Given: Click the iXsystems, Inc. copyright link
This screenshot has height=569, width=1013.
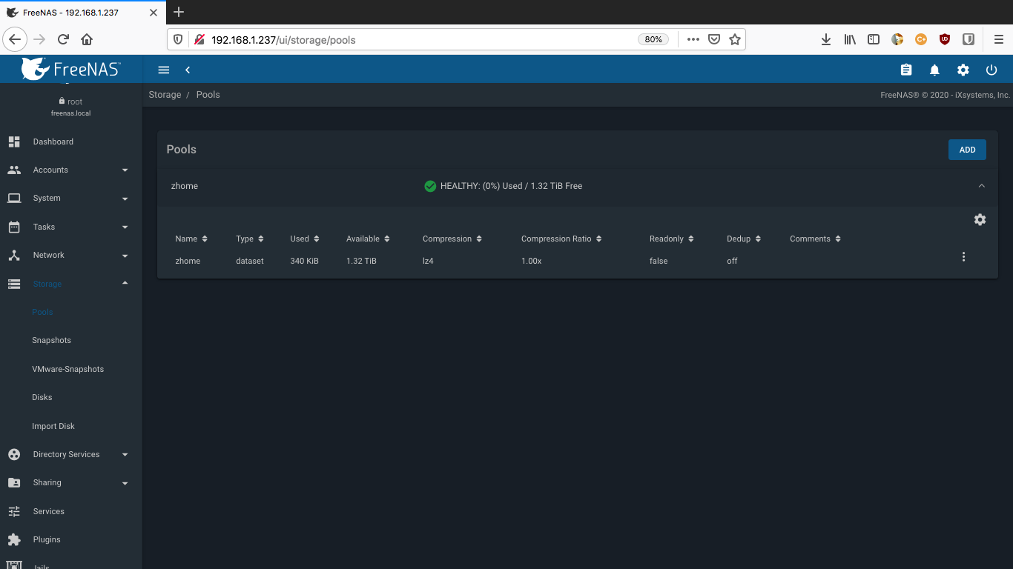Looking at the screenshot, I should (x=981, y=95).
